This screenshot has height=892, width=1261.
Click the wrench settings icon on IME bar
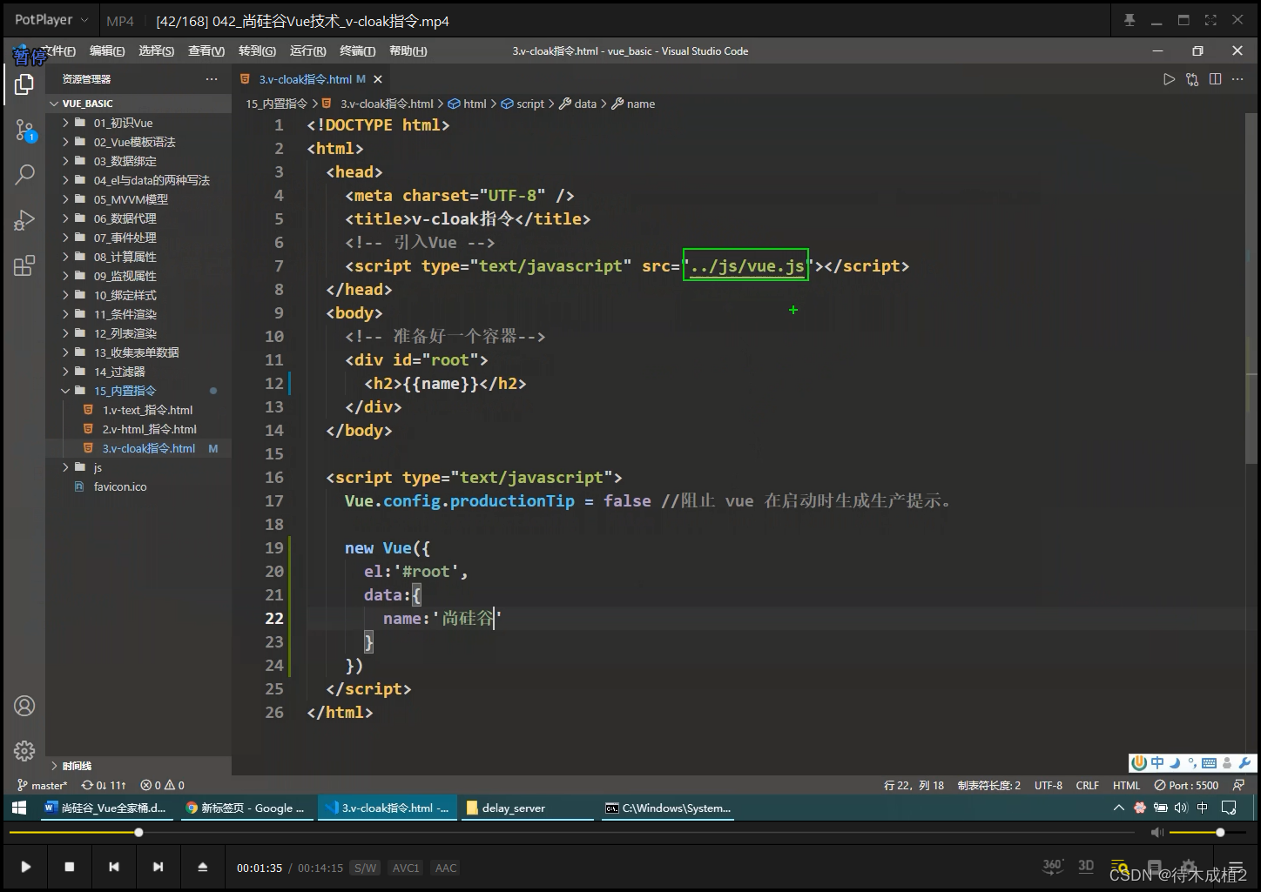click(x=1244, y=763)
